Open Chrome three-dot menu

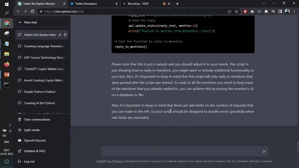coord(294,11)
